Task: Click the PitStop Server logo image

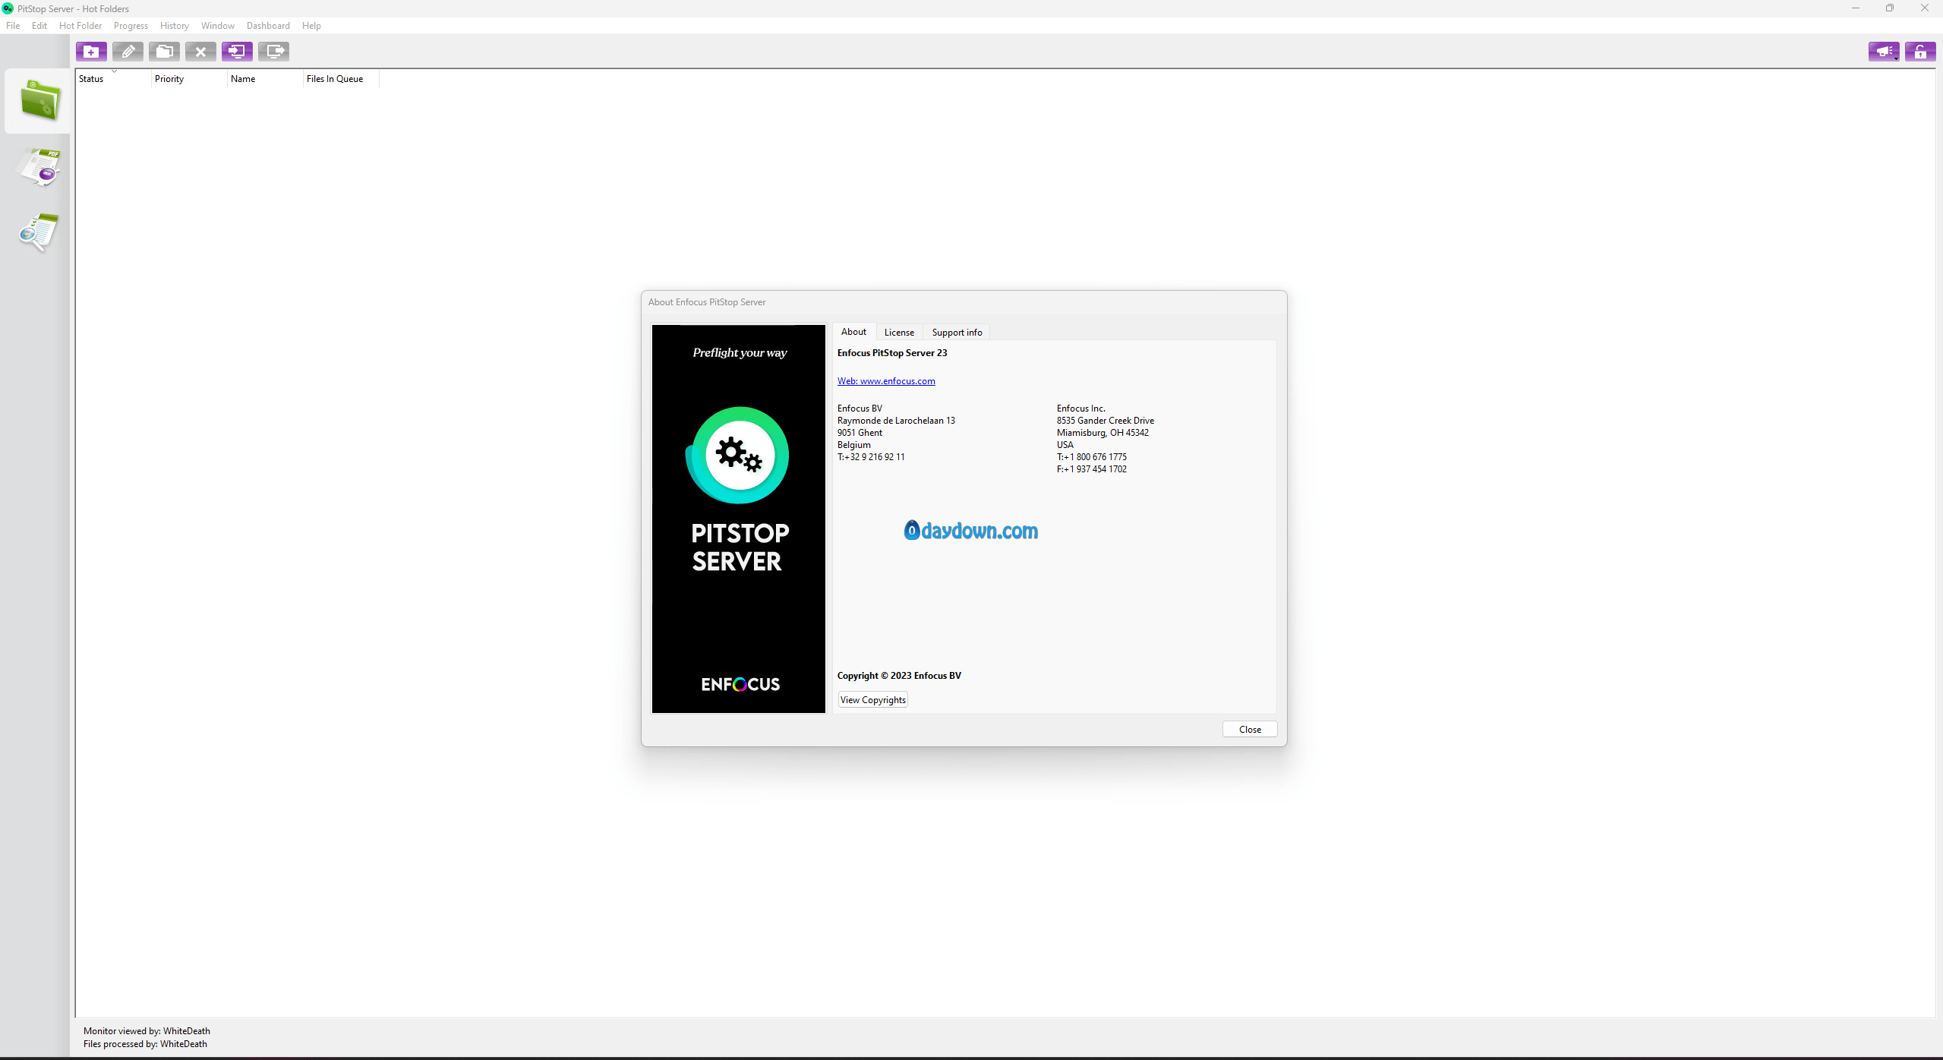Action: point(738,519)
